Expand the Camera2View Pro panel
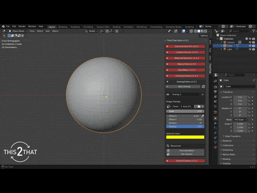Image resolution: width=257 pixels, height=193 pixels. point(185,47)
